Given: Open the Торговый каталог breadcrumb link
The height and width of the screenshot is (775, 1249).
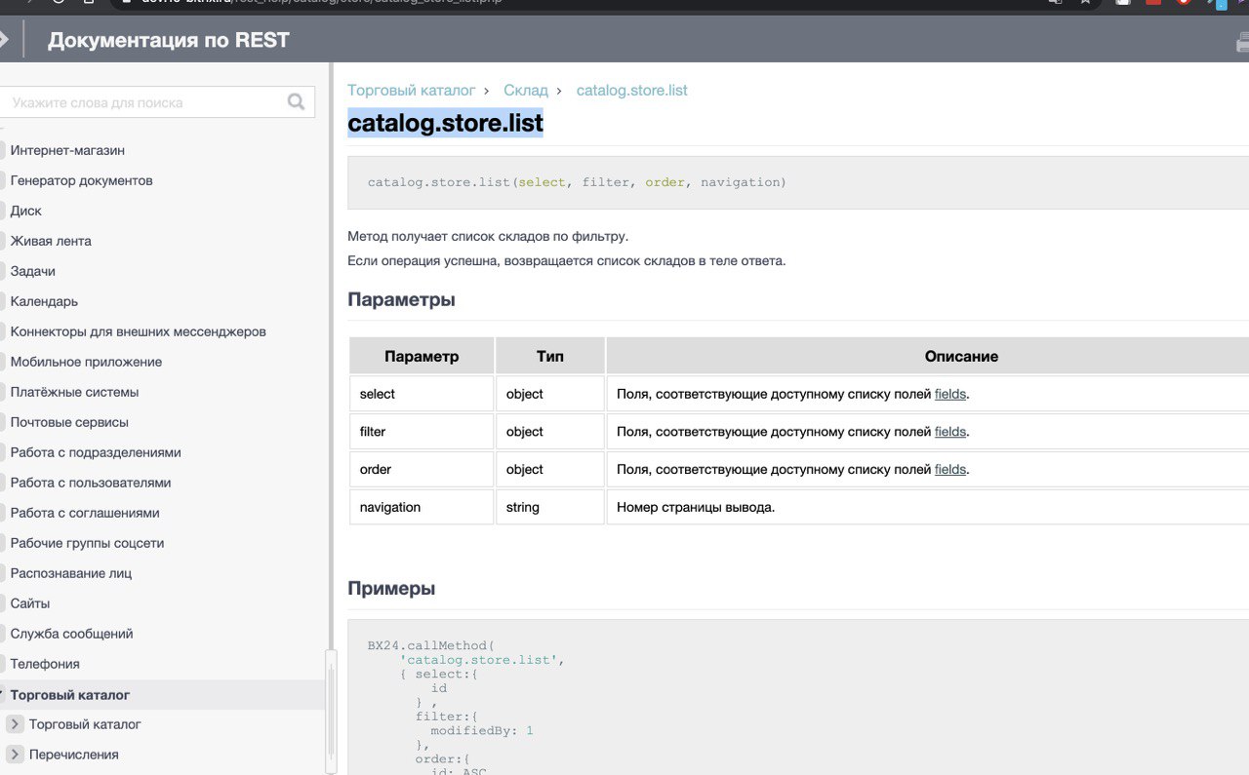Looking at the screenshot, I should tap(411, 91).
